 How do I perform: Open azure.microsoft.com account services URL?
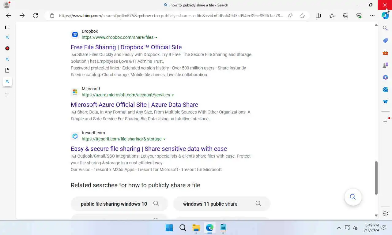[x=126, y=95]
